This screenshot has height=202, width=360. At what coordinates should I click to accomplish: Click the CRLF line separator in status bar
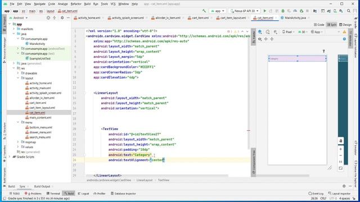pos(323,198)
